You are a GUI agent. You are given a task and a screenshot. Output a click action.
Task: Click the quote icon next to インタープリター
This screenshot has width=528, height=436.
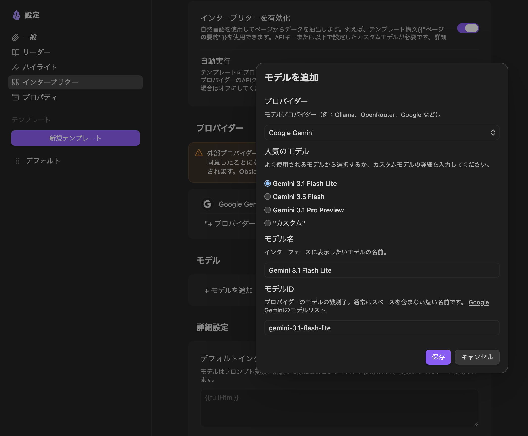tap(16, 82)
